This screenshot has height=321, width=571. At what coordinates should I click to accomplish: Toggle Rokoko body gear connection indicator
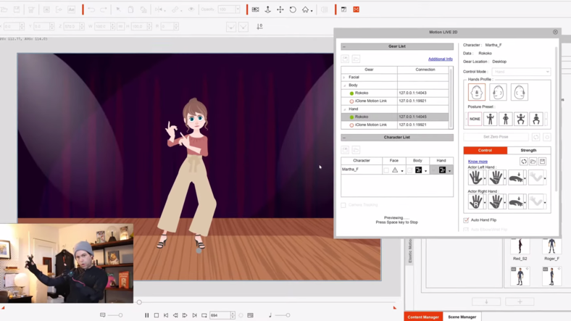tap(351, 93)
